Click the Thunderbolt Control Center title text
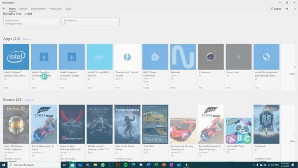The image size is (298, 168). click(x=127, y=74)
